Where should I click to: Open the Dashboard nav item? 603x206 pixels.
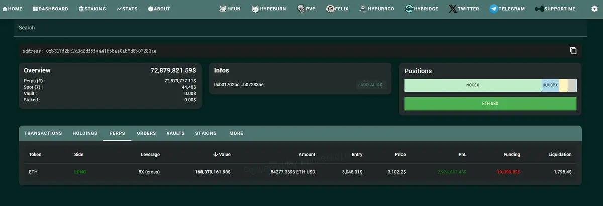50,9
